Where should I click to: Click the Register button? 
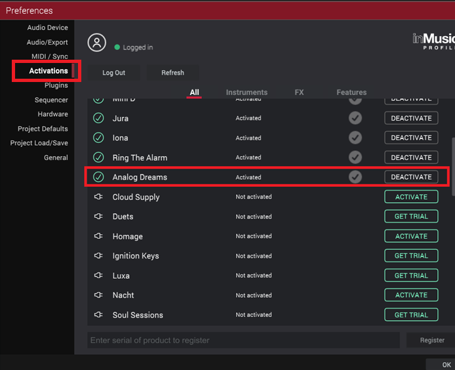(x=432, y=340)
